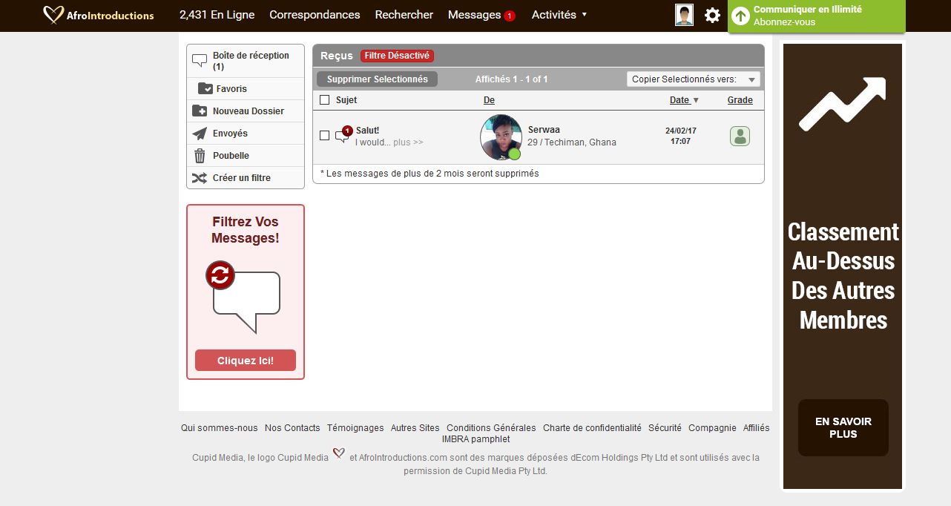
Task: Go to Rechercher in the navigation
Action: coord(404,15)
